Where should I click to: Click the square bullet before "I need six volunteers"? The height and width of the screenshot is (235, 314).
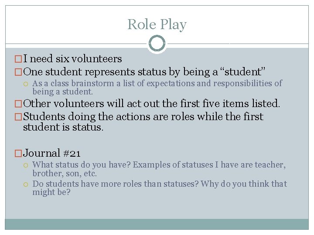18,59
